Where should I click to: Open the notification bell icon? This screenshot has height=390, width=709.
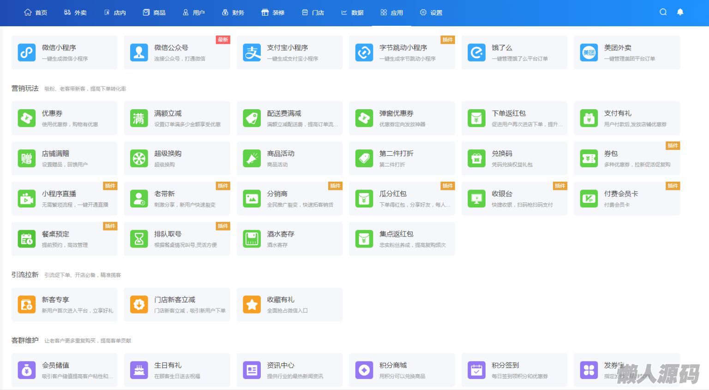tap(680, 12)
